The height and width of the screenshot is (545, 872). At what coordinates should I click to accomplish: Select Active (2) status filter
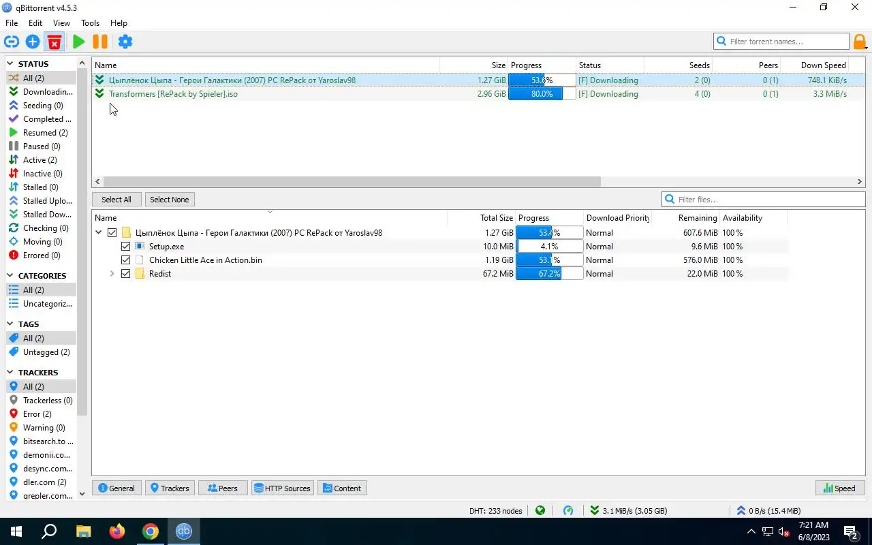coord(40,160)
